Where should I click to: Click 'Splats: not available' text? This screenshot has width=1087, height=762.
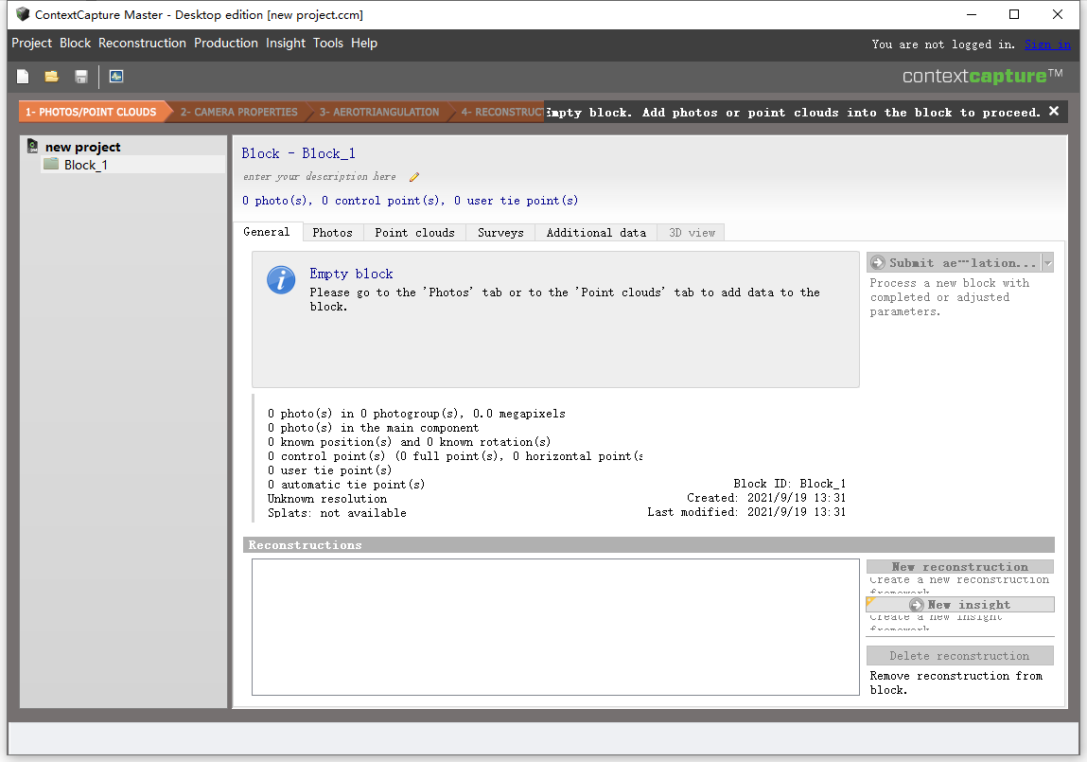point(337,513)
